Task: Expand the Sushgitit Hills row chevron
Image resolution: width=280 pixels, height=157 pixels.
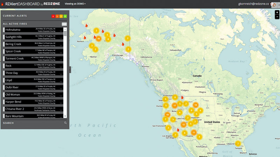Action: (x=61, y=38)
